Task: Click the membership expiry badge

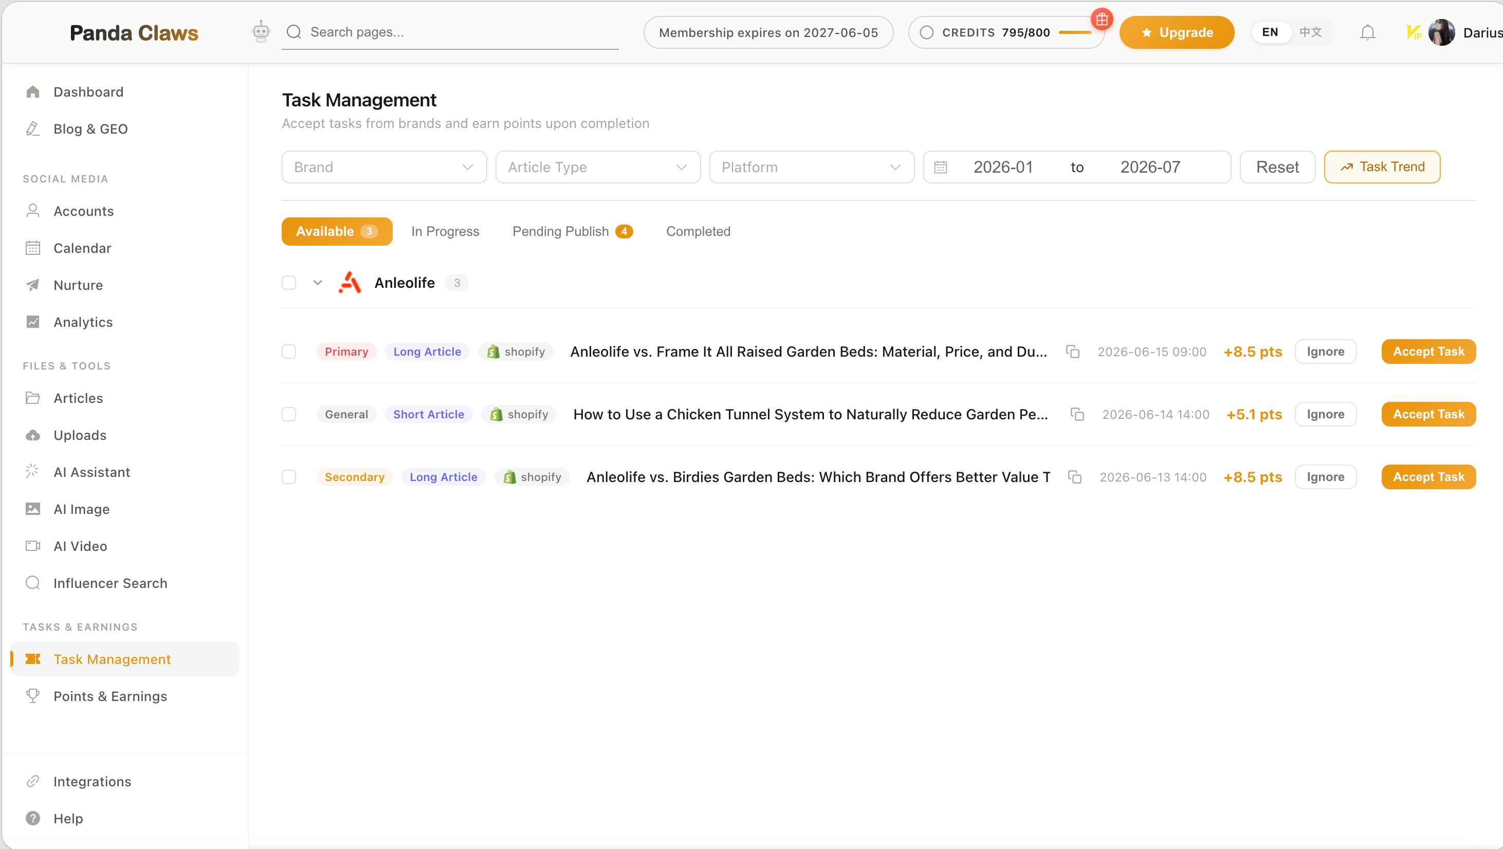Action: point(768,33)
